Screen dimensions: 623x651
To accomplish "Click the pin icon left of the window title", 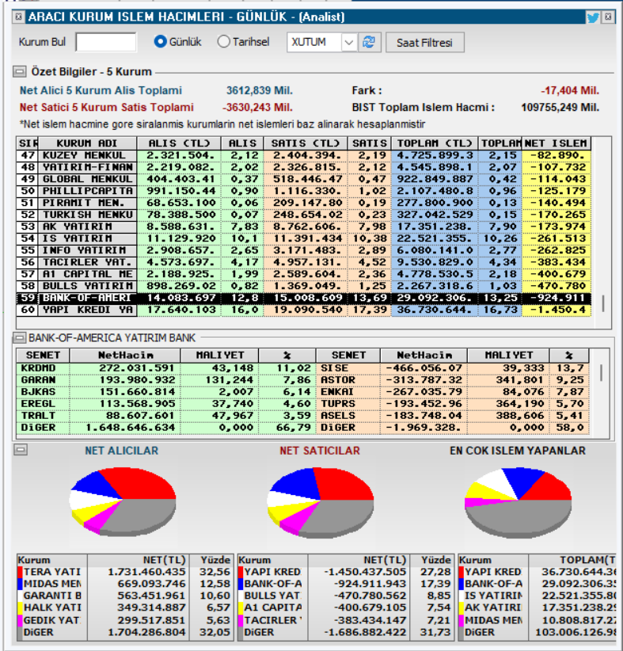I will (x=18, y=17).
